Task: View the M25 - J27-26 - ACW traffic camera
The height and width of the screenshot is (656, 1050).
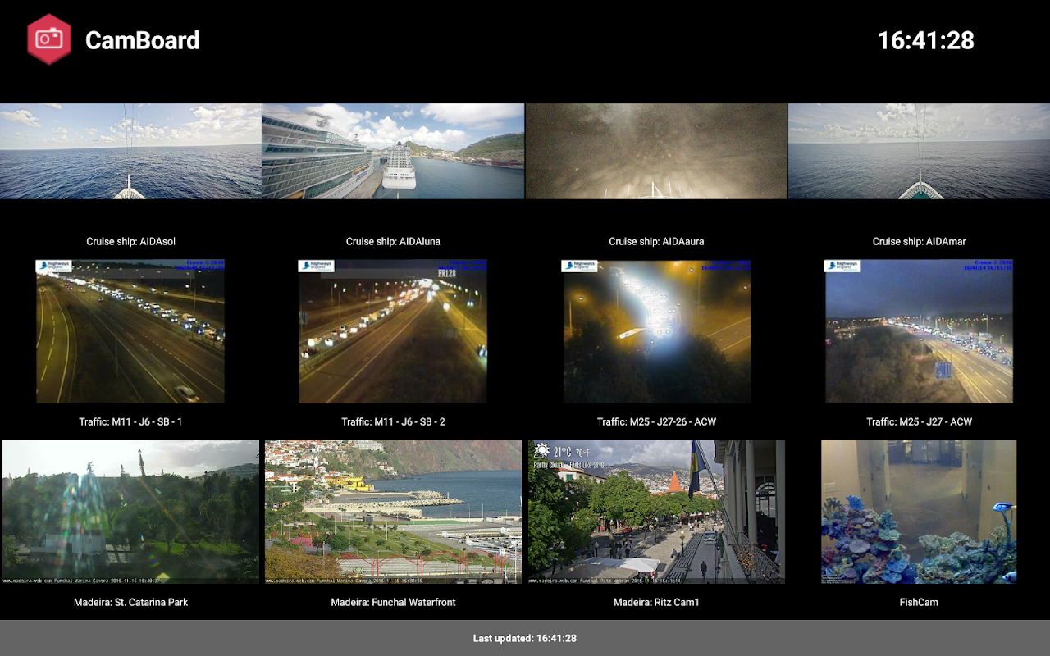Action: tap(656, 331)
